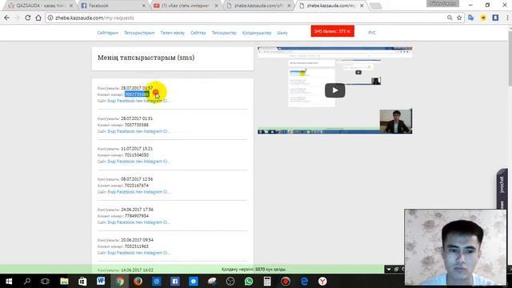Click the OBS-style round taskbar icon
The height and width of the screenshot is (288, 512).
230,281
